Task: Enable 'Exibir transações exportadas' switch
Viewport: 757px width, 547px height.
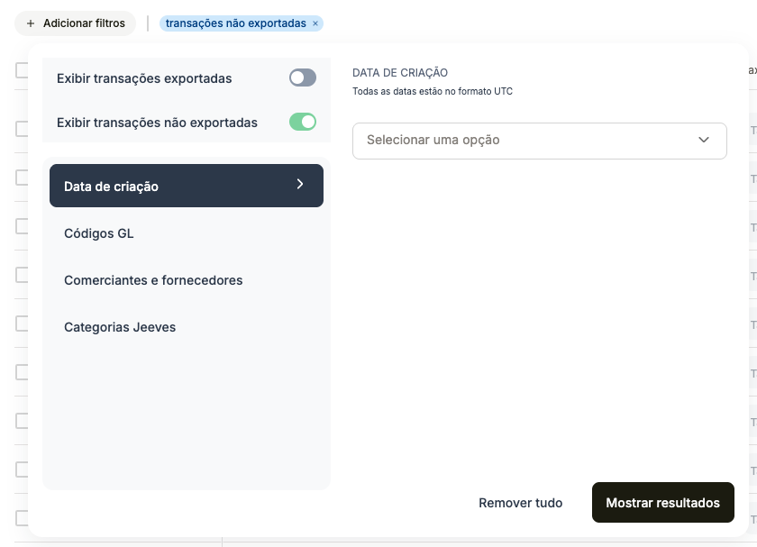Action: (x=303, y=78)
